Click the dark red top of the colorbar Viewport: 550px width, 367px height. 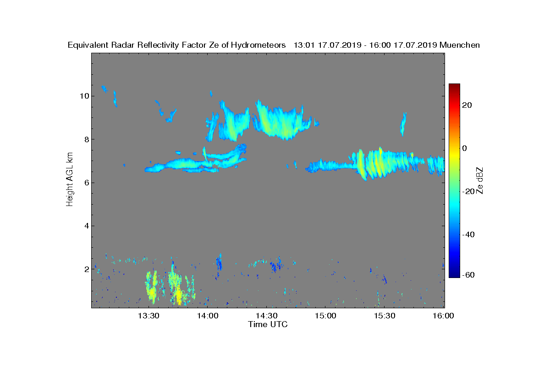point(454,87)
